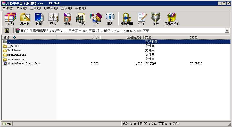This screenshot has width=232, height=127.
Task: Click the 信息 (Info) toolbar icon
Action: [110, 19]
